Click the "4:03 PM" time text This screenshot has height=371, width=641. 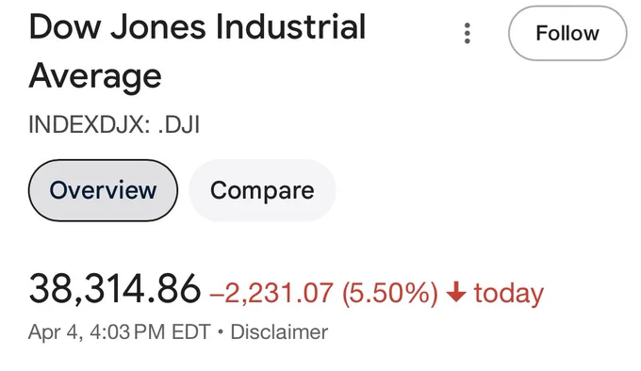point(127,331)
